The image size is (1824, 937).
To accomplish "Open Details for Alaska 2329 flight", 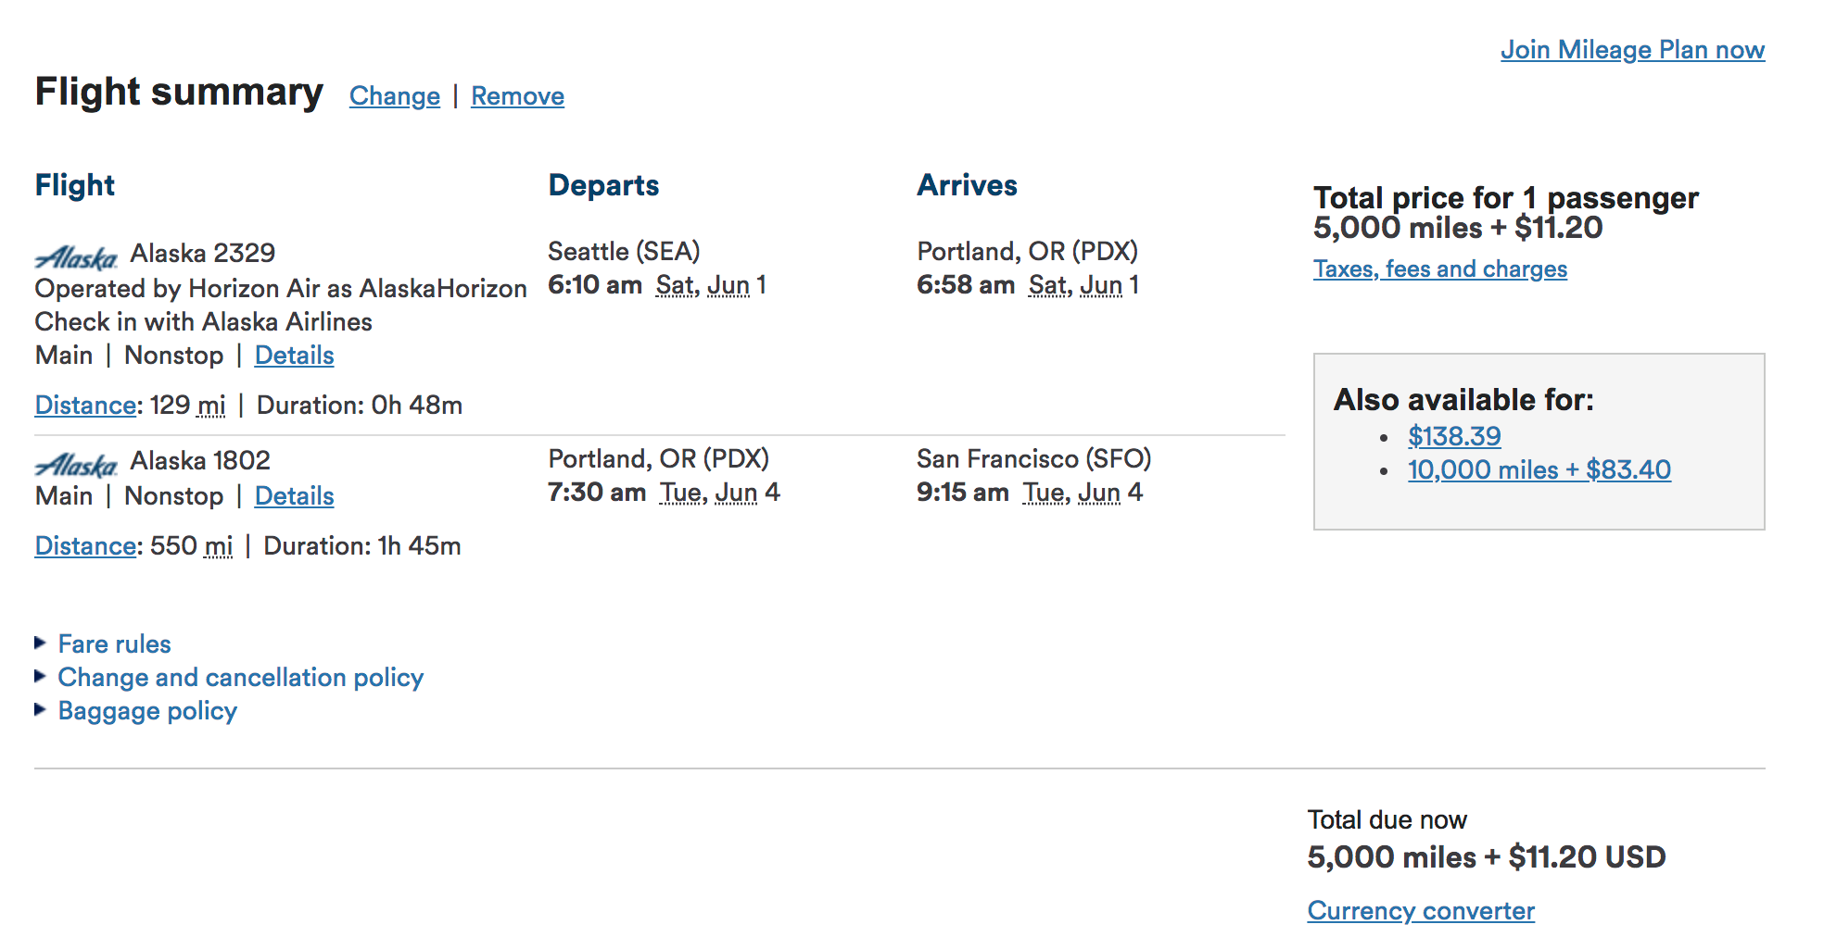I will point(294,356).
